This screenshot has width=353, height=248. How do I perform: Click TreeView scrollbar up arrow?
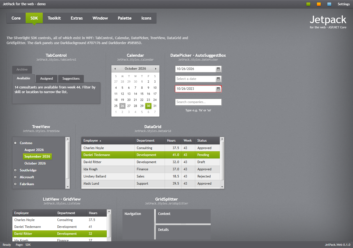pyautogui.click(x=68, y=139)
